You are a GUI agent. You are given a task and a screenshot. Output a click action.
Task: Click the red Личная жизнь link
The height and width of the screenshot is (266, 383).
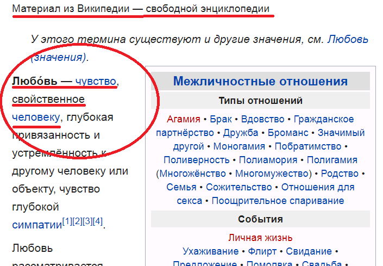(x=260, y=238)
